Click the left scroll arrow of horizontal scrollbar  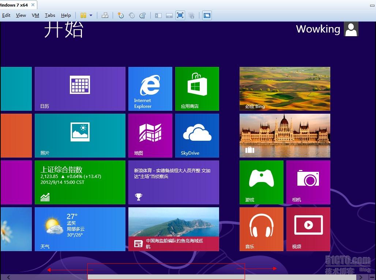(9, 277)
